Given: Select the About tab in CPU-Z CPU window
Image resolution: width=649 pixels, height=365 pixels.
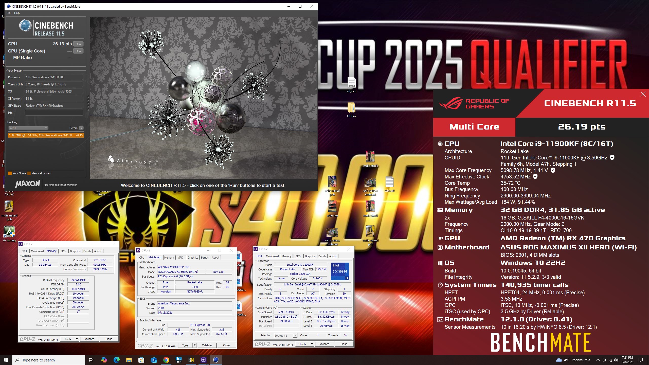Looking at the screenshot, I should [333, 256].
